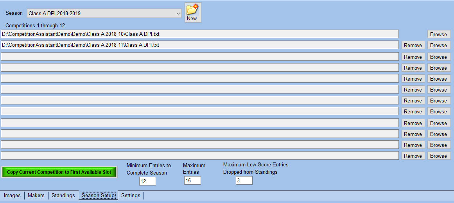
Task: Click the 'Competitions 1 through 12' label
Action: click(35, 26)
